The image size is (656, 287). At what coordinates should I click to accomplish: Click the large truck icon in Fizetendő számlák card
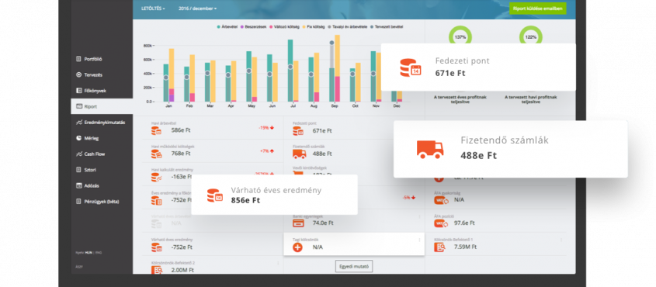point(430,150)
